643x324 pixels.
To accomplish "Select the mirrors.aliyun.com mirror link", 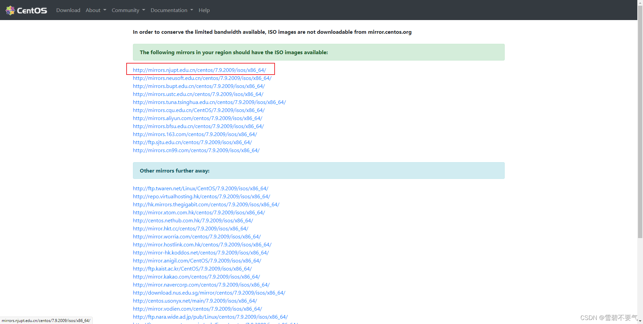I will click(x=198, y=118).
